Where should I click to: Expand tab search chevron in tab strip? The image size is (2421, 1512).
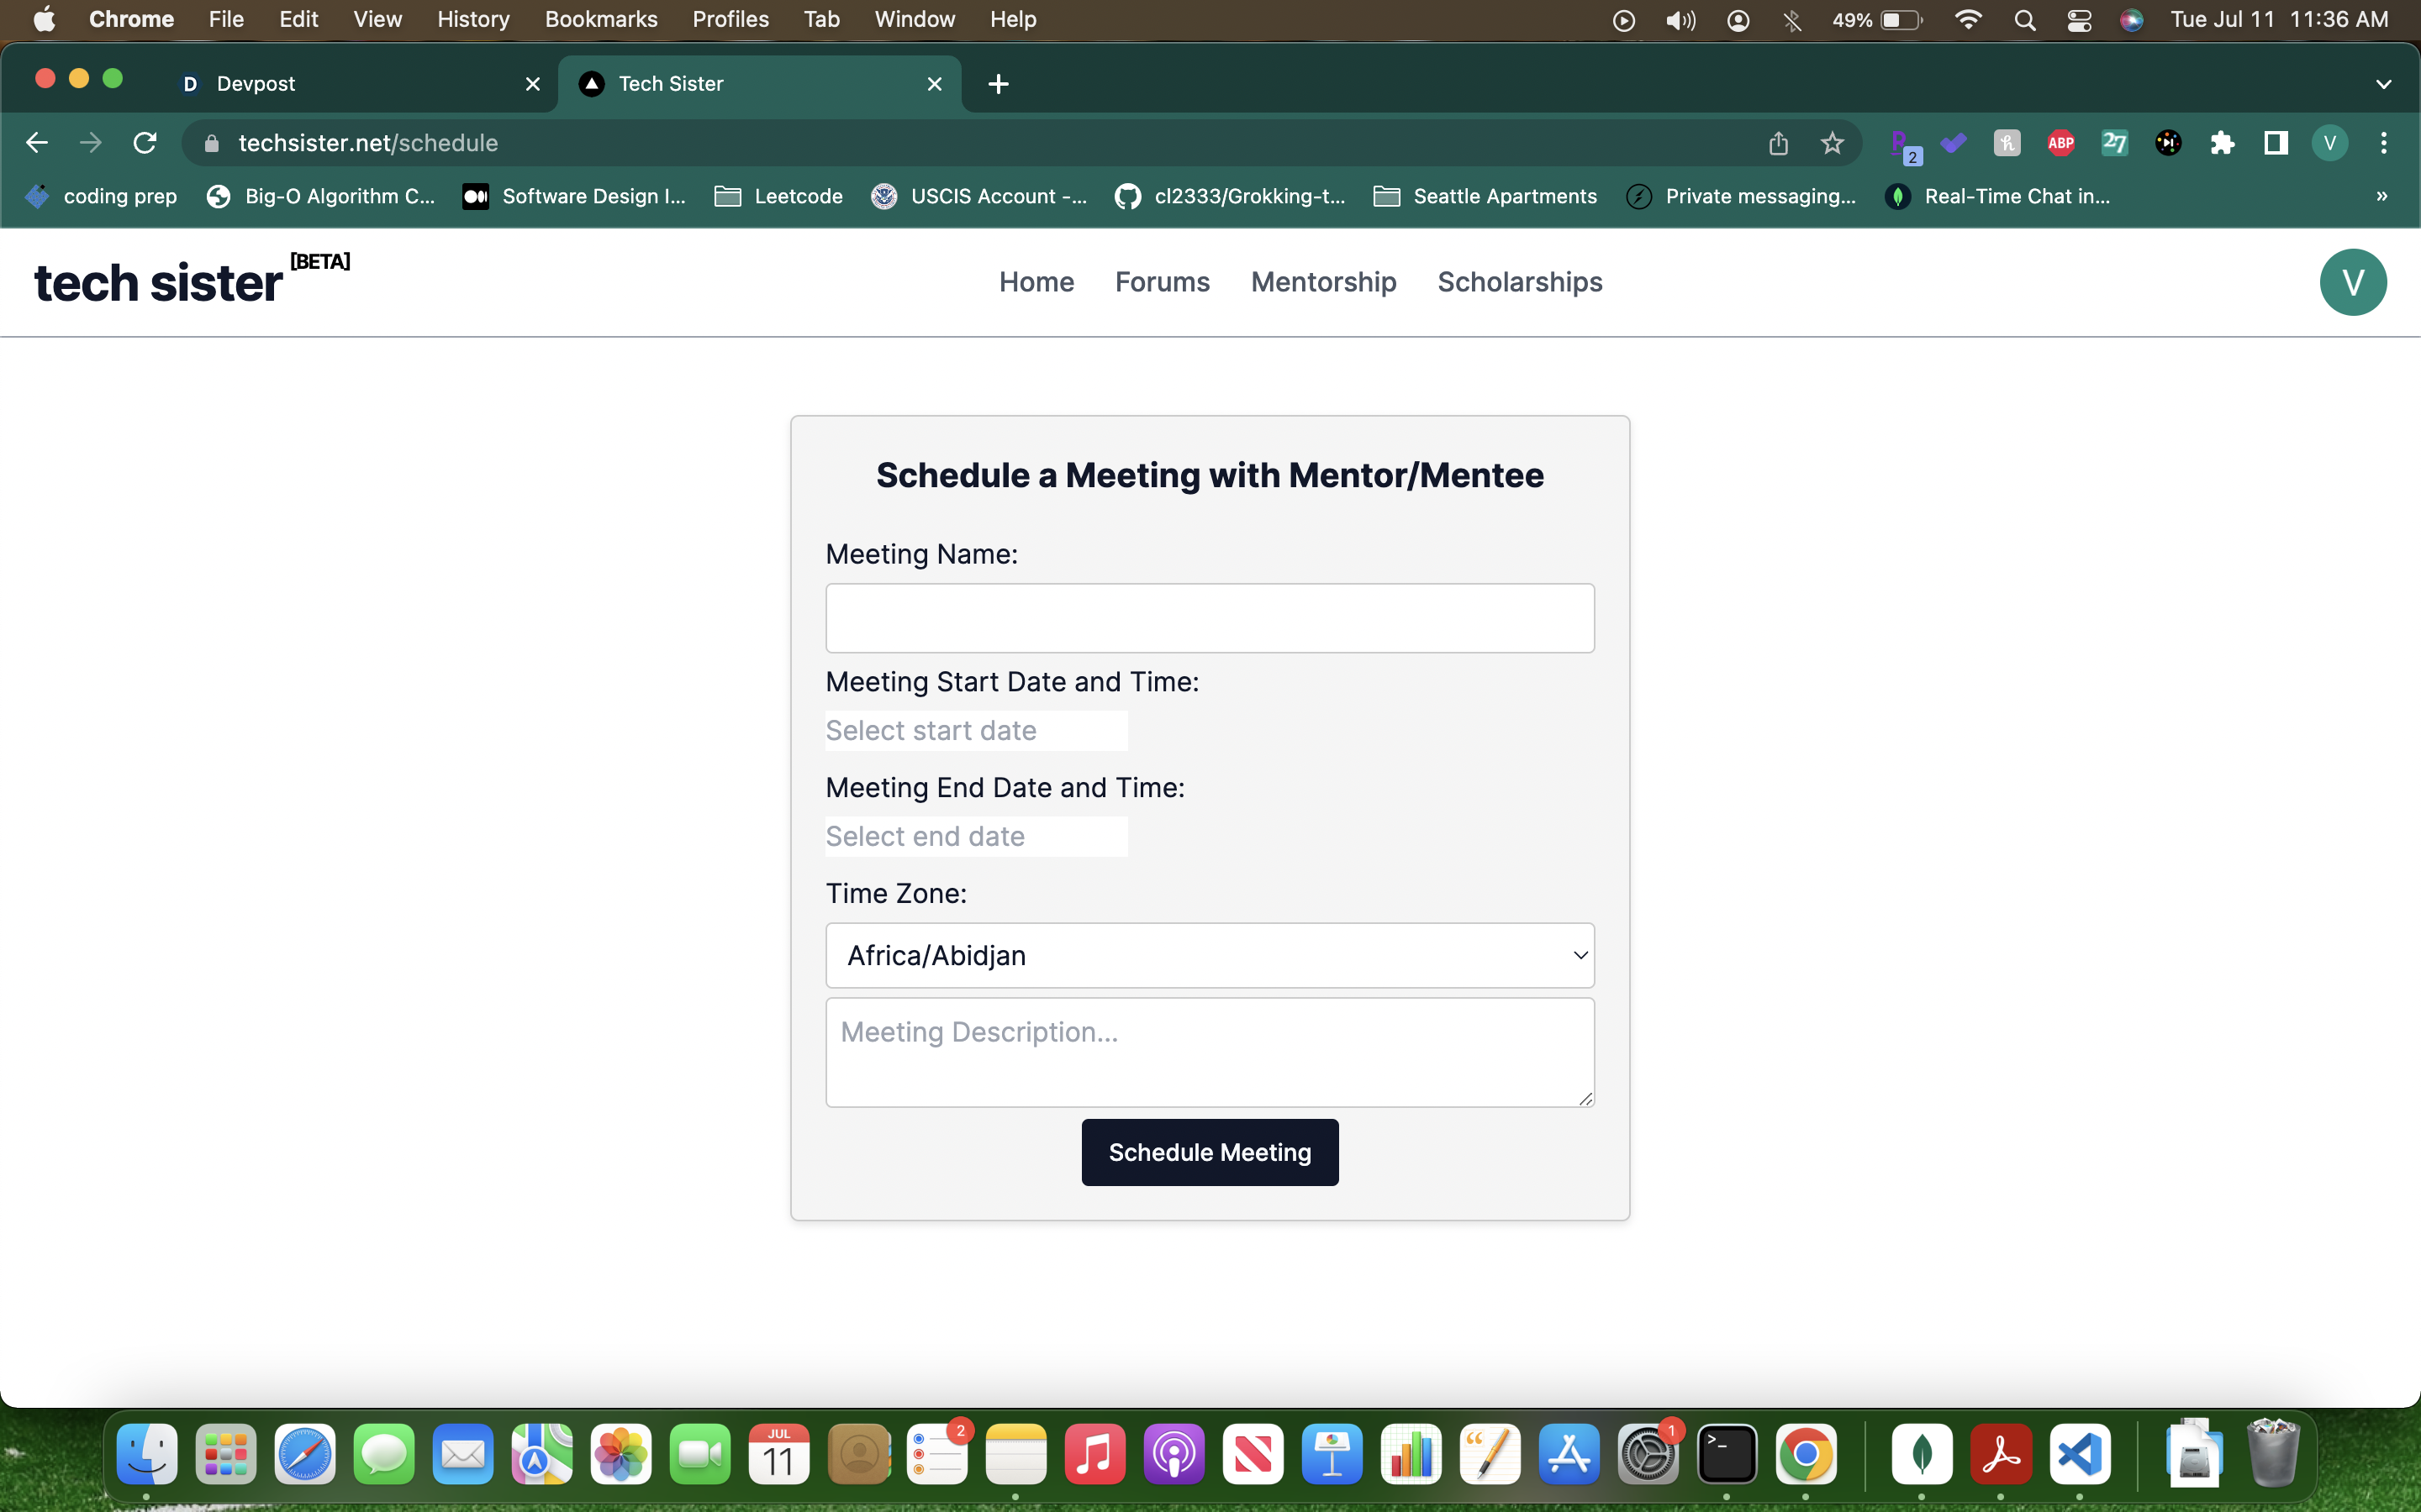point(2383,84)
